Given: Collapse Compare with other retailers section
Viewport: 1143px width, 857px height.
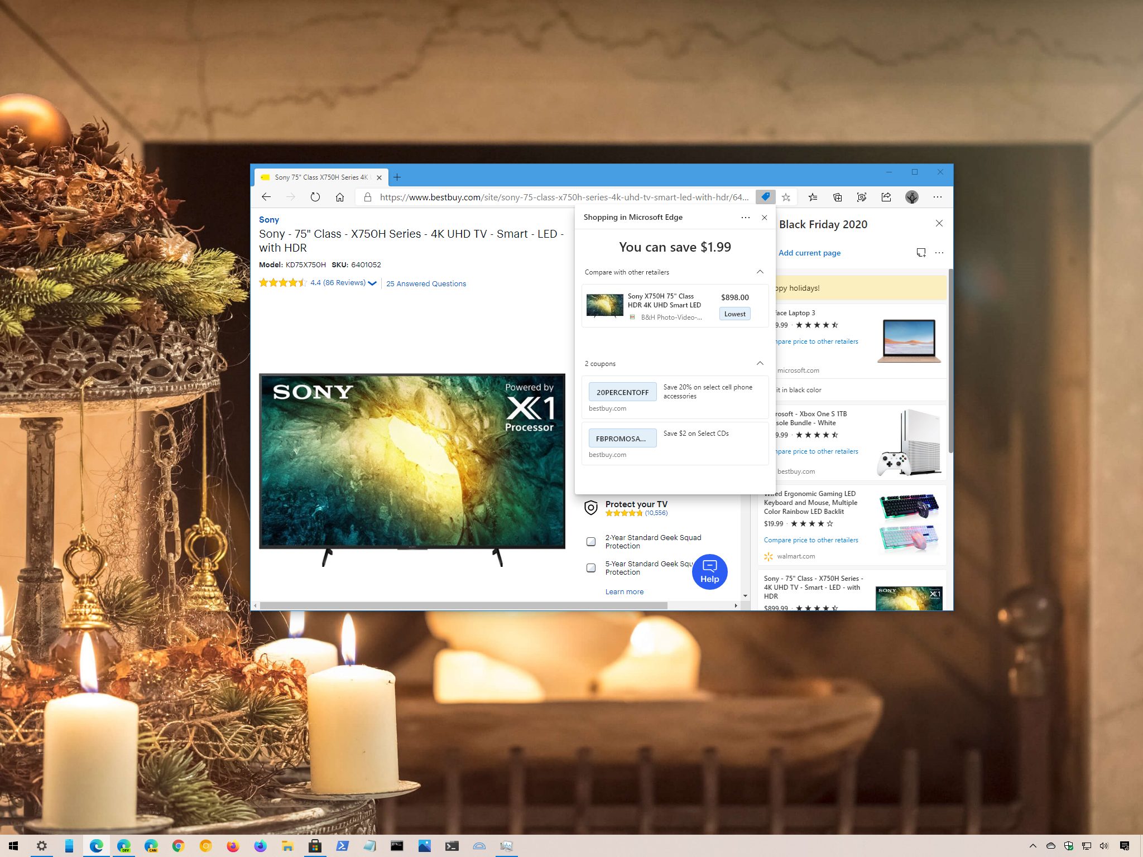Looking at the screenshot, I should click(760, 272).
